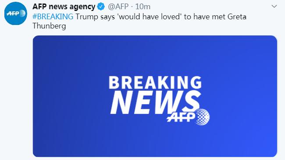Open the AFP round profile avatar
Screen dimensions: 285x160
click(16, 14)
